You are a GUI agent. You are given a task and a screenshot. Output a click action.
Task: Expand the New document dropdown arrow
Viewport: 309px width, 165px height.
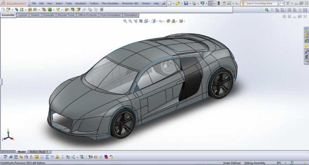(x=174, y=3)
